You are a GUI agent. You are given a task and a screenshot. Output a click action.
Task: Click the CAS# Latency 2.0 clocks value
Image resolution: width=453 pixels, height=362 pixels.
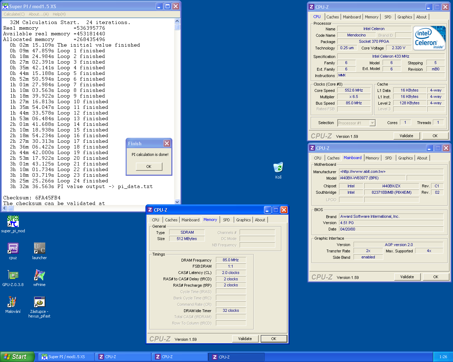pyautogui.click(x=231, y=273)
